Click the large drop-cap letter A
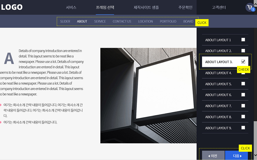The image size is (257, 160). (9, 58)
